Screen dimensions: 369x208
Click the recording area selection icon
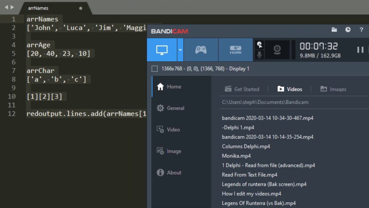pos(155,69)
